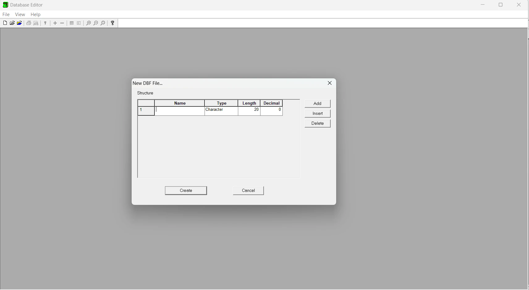Viewport: 529px width, 290px height.
Task: Zoom out with the magnifier icon
Action: click(x=96, y=23)
